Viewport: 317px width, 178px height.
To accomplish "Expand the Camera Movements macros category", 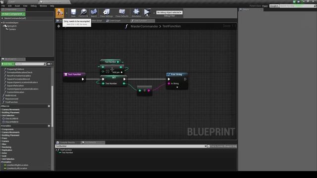I will [x=1, y=110].
